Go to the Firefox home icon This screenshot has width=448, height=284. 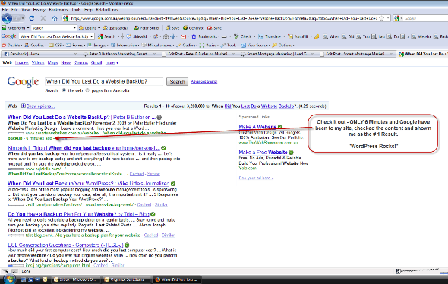[x=55, y=18]
